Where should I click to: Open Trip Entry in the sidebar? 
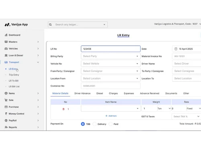coord(14,75)
